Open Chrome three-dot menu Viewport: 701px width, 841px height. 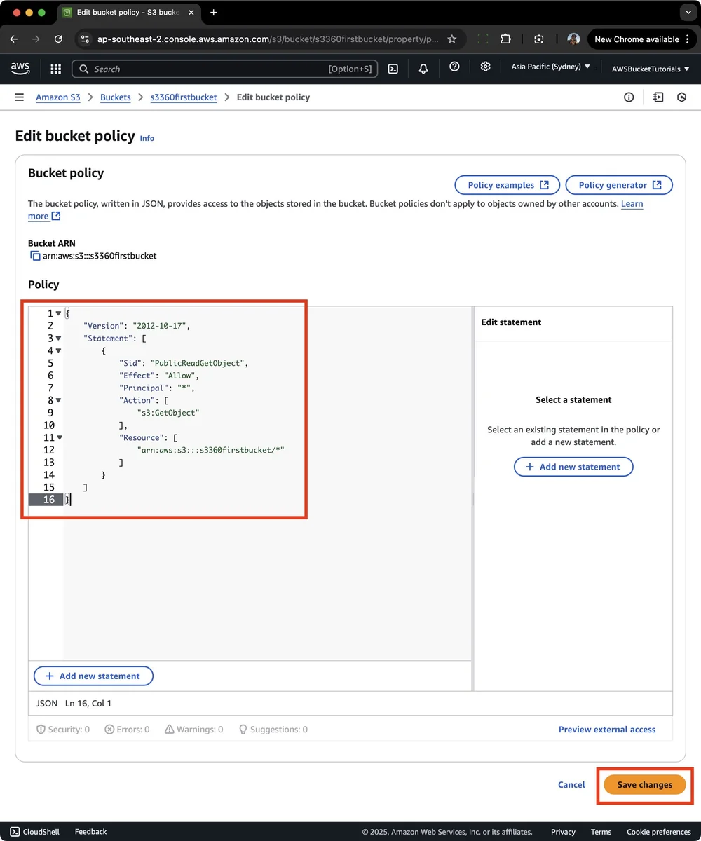click(686, 39)
